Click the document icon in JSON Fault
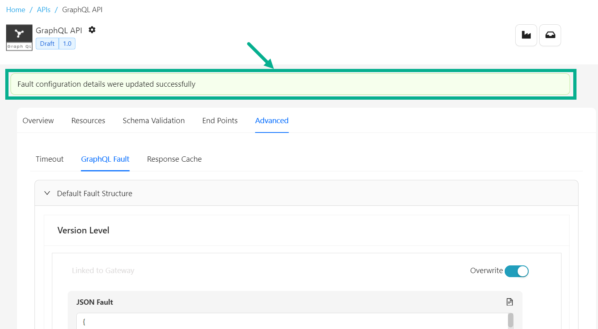The image size is (598, 329). (510, 302)
